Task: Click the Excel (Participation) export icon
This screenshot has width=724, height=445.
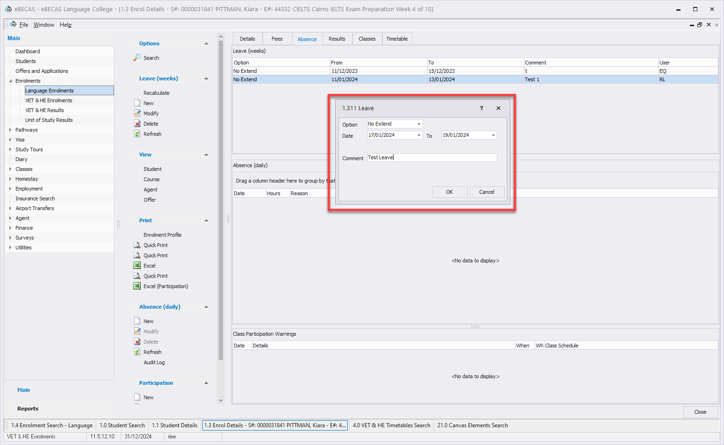Action: 137,286
